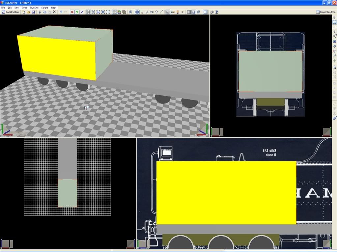Open the Edit menu

[10, 8]
